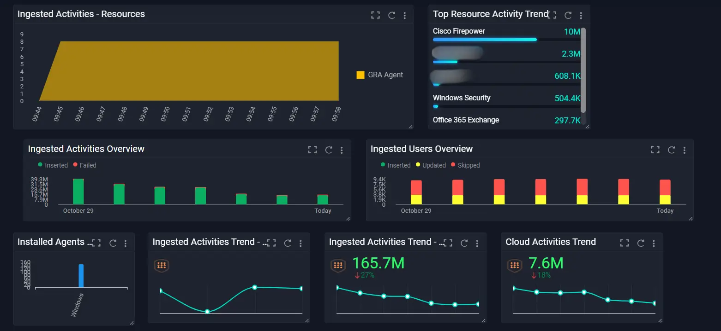Maximize the Ingested Activities Overview widget
Viewport: 721px width, 331px height.
[x=312, y=150]
